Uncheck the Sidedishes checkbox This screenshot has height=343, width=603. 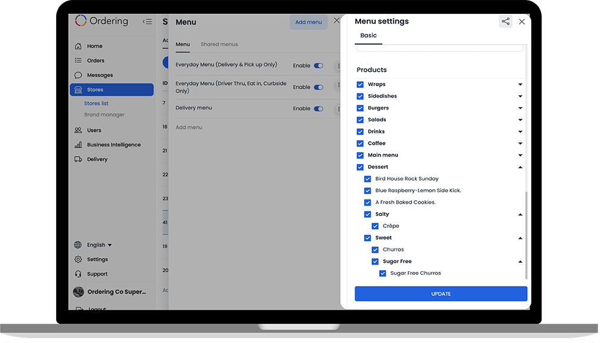pyautogui.click(x=360, y=96)
